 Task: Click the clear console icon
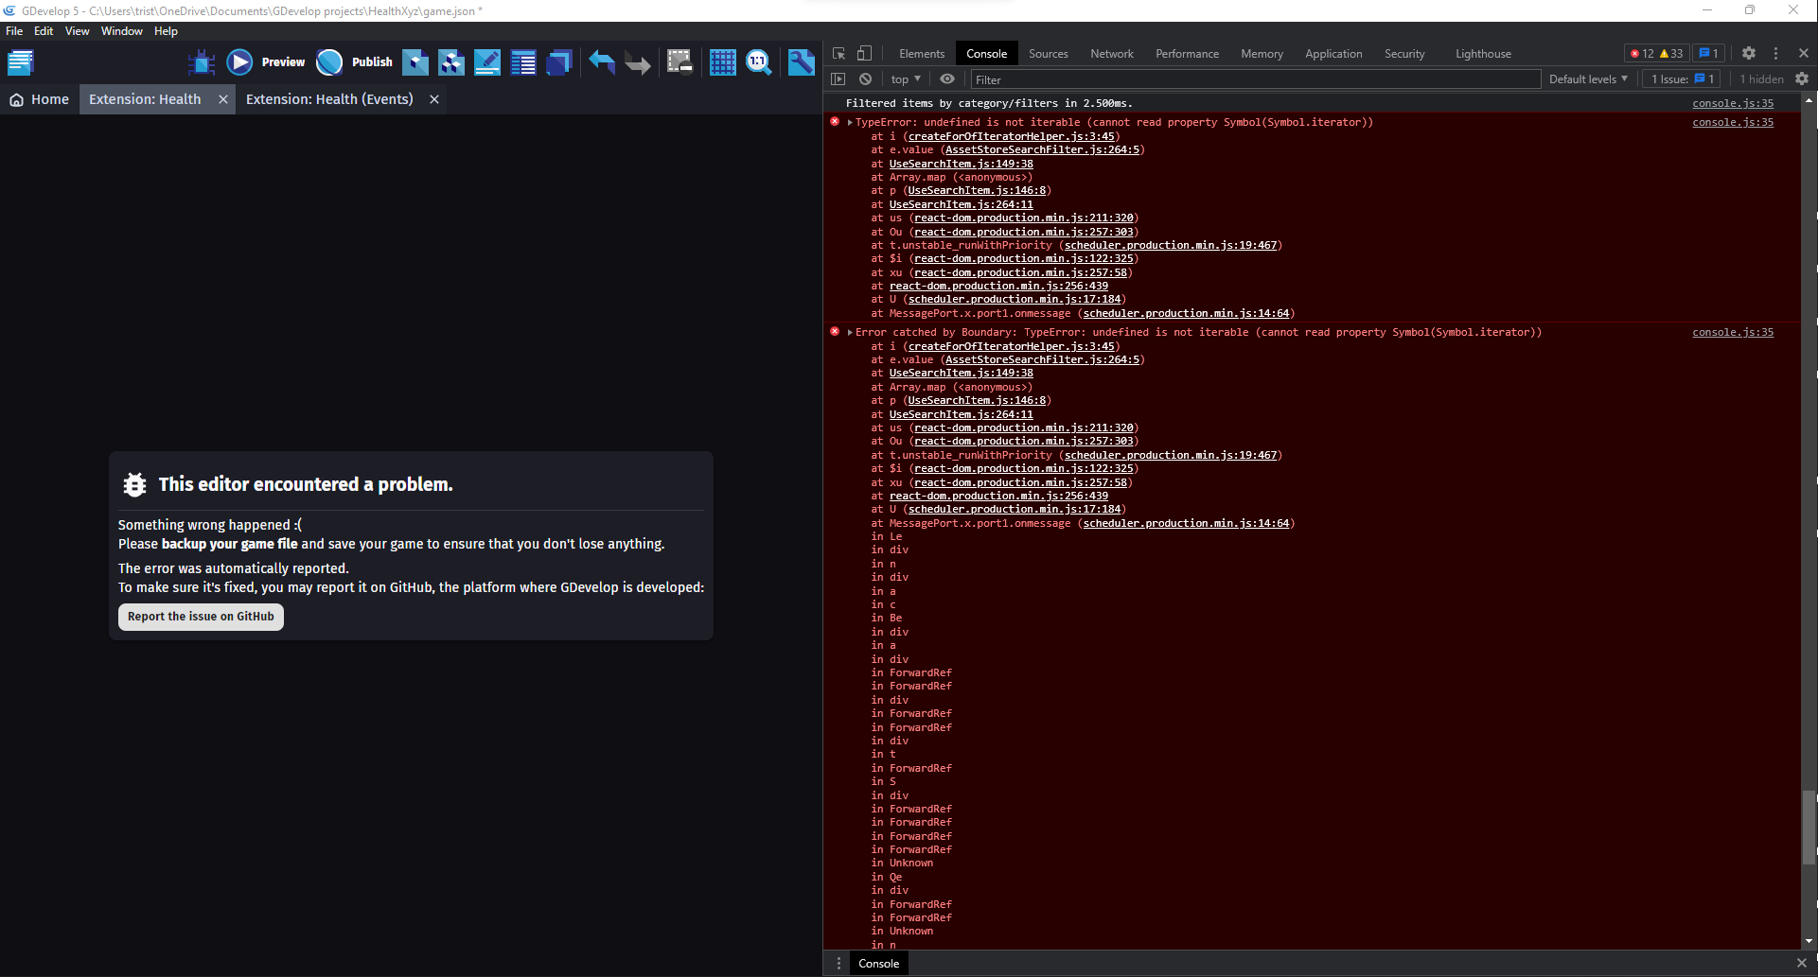tap(865, 79)
